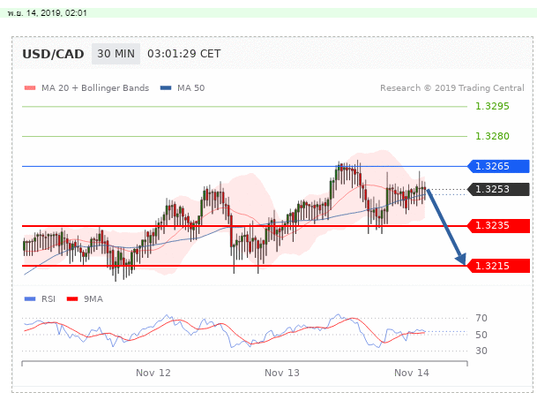The image size is (537, 400).
Task: Click the RSI 30 level label
Action: (481, 351)
